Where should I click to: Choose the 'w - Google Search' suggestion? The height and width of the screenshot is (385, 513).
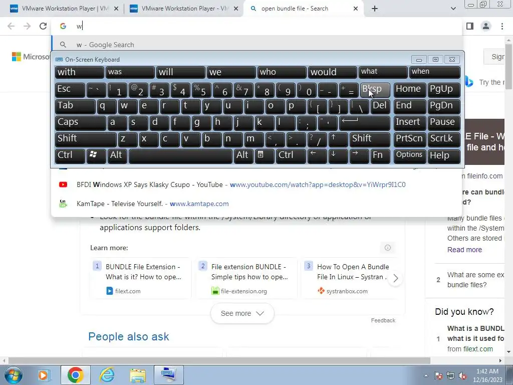tap(257, 45)
